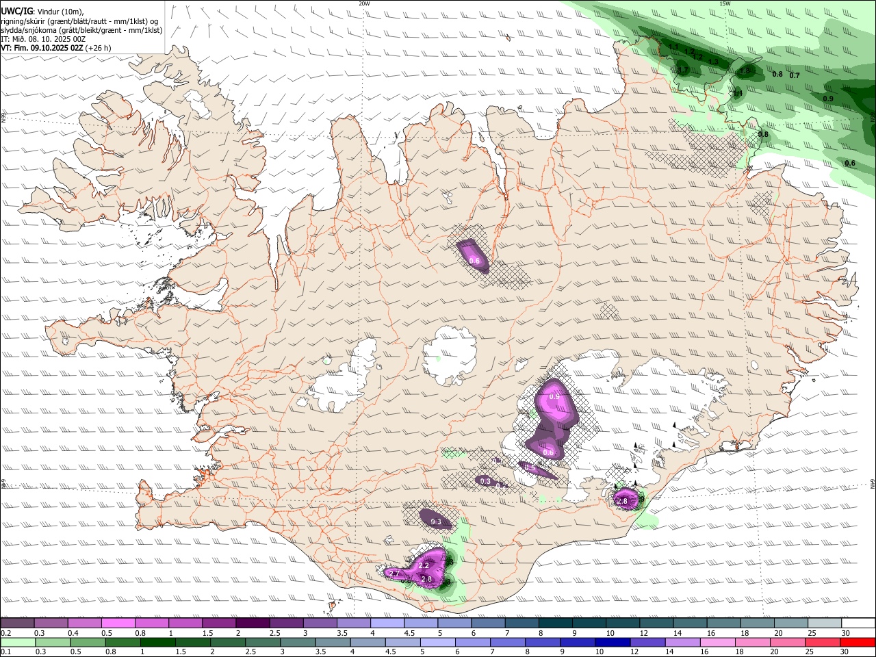Pick the dark teal snow swatch between 8 and 9
The width and height of the screenshot is (876, 657).
point(556,623)
